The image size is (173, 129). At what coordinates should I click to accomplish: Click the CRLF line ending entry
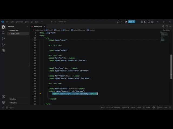coord(139,107)
